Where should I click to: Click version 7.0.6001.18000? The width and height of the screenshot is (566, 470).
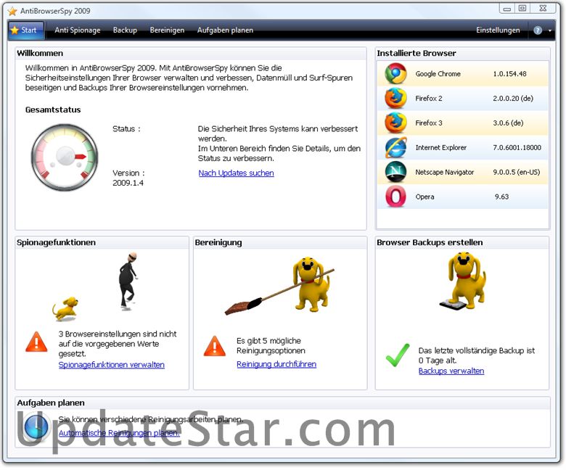[x=517, y=147]
